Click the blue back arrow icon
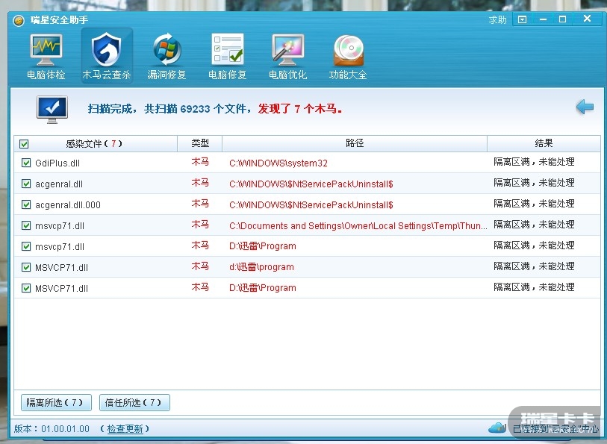 click(585, 107)
